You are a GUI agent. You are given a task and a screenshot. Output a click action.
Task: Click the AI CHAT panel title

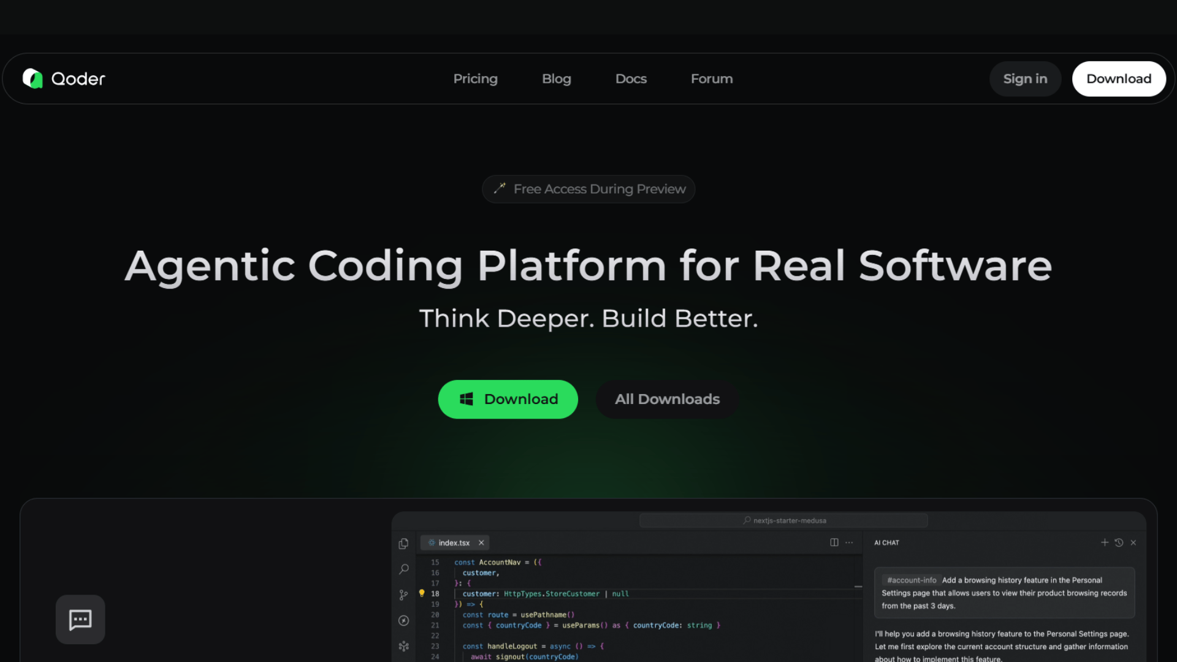coord(886,542)
